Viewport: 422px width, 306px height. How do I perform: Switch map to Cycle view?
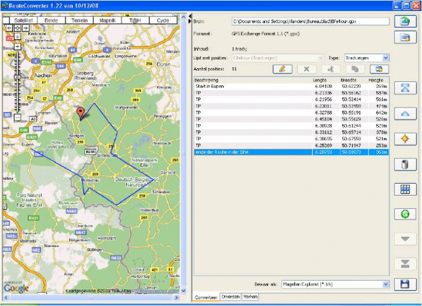click(x=163, y=20)
